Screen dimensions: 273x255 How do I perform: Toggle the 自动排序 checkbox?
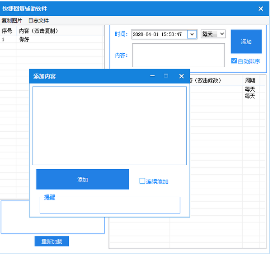[x=234, y=60]
